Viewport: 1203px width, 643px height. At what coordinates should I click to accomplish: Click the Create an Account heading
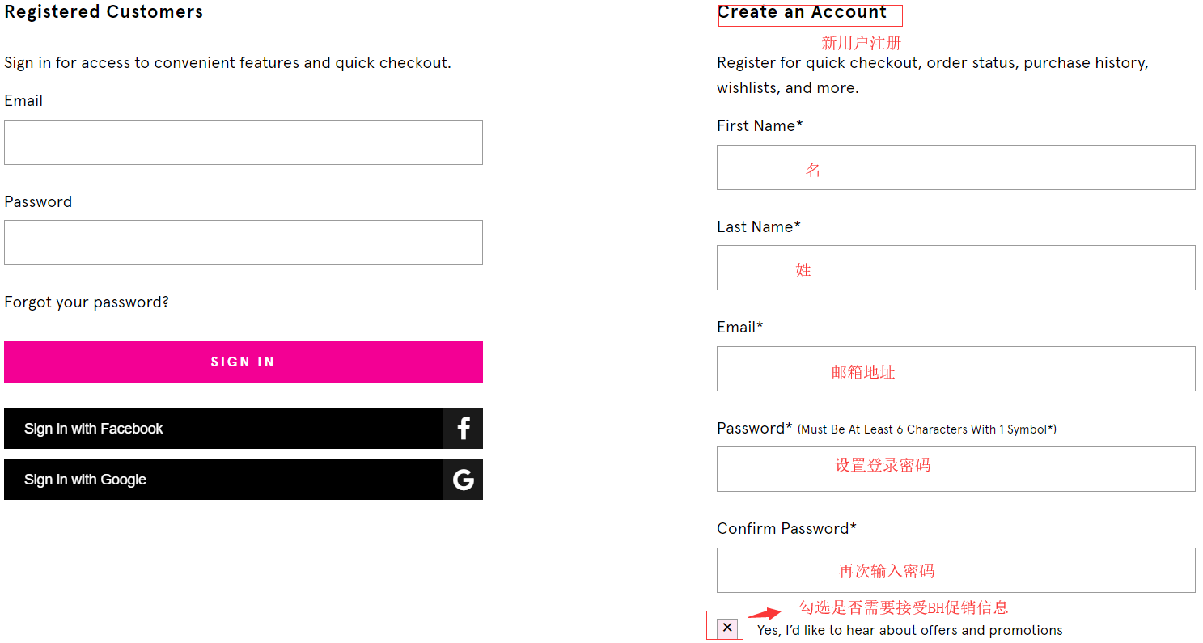click(x=802, y=13)
